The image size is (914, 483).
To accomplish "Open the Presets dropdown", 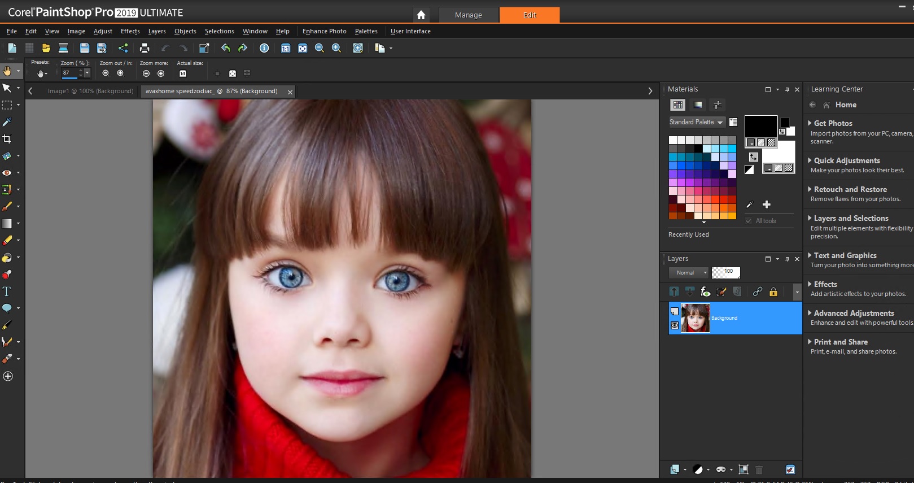I will [42, 73].
